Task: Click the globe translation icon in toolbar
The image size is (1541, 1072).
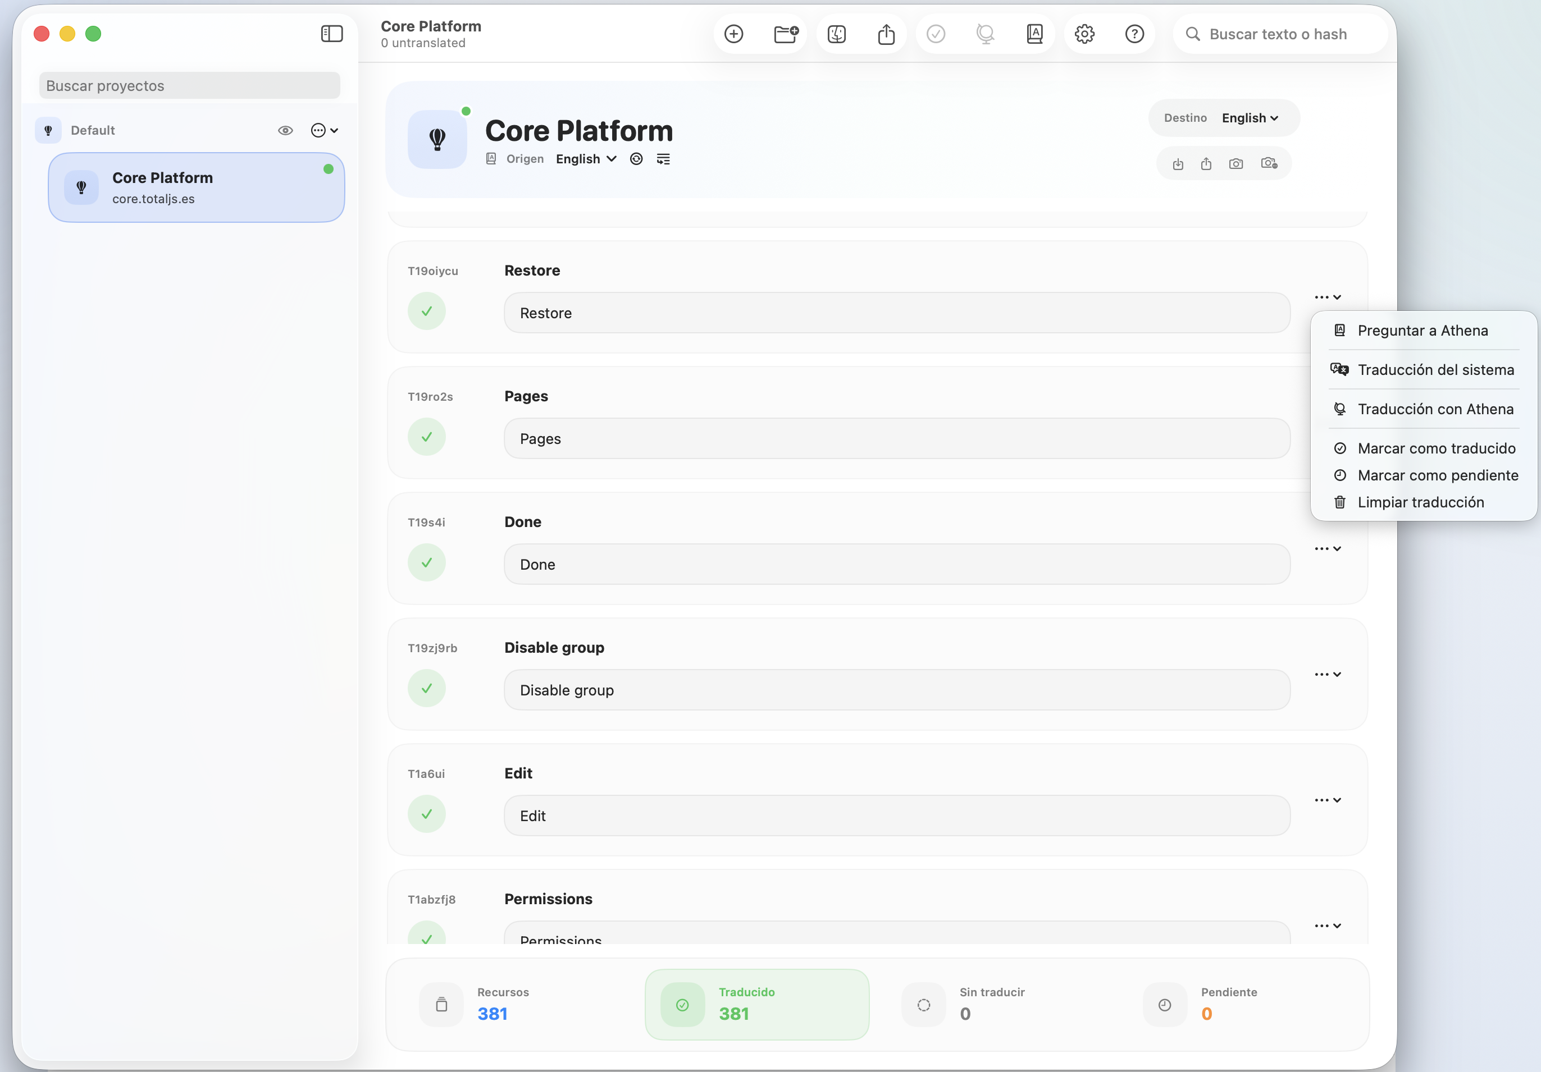Action: 984,34
